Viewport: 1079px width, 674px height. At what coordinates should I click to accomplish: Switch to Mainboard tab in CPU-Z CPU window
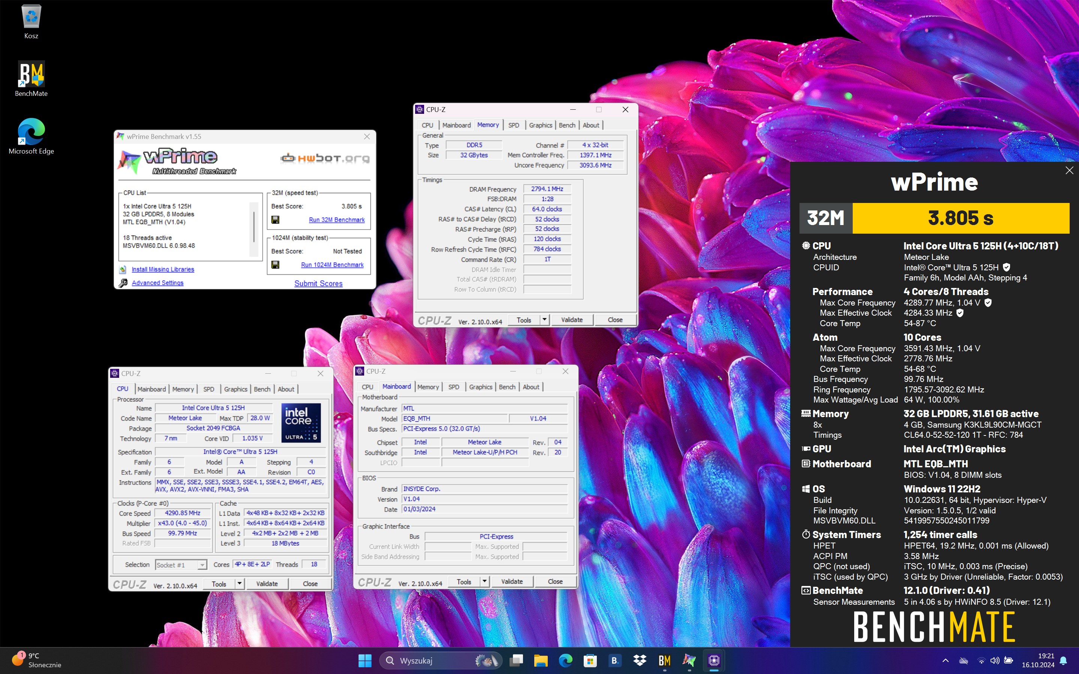pyautogui.click(x=151, y=389)
